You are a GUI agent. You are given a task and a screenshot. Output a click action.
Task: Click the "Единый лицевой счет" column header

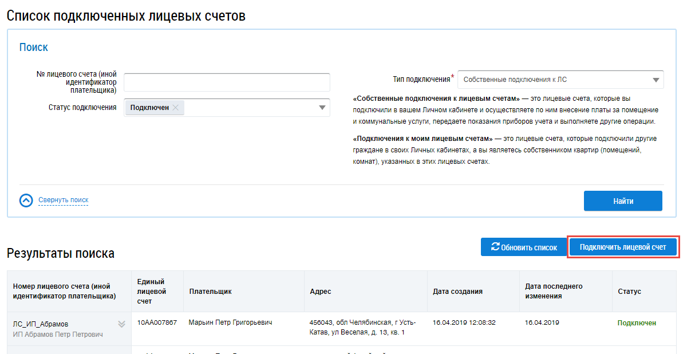[151, 291]
